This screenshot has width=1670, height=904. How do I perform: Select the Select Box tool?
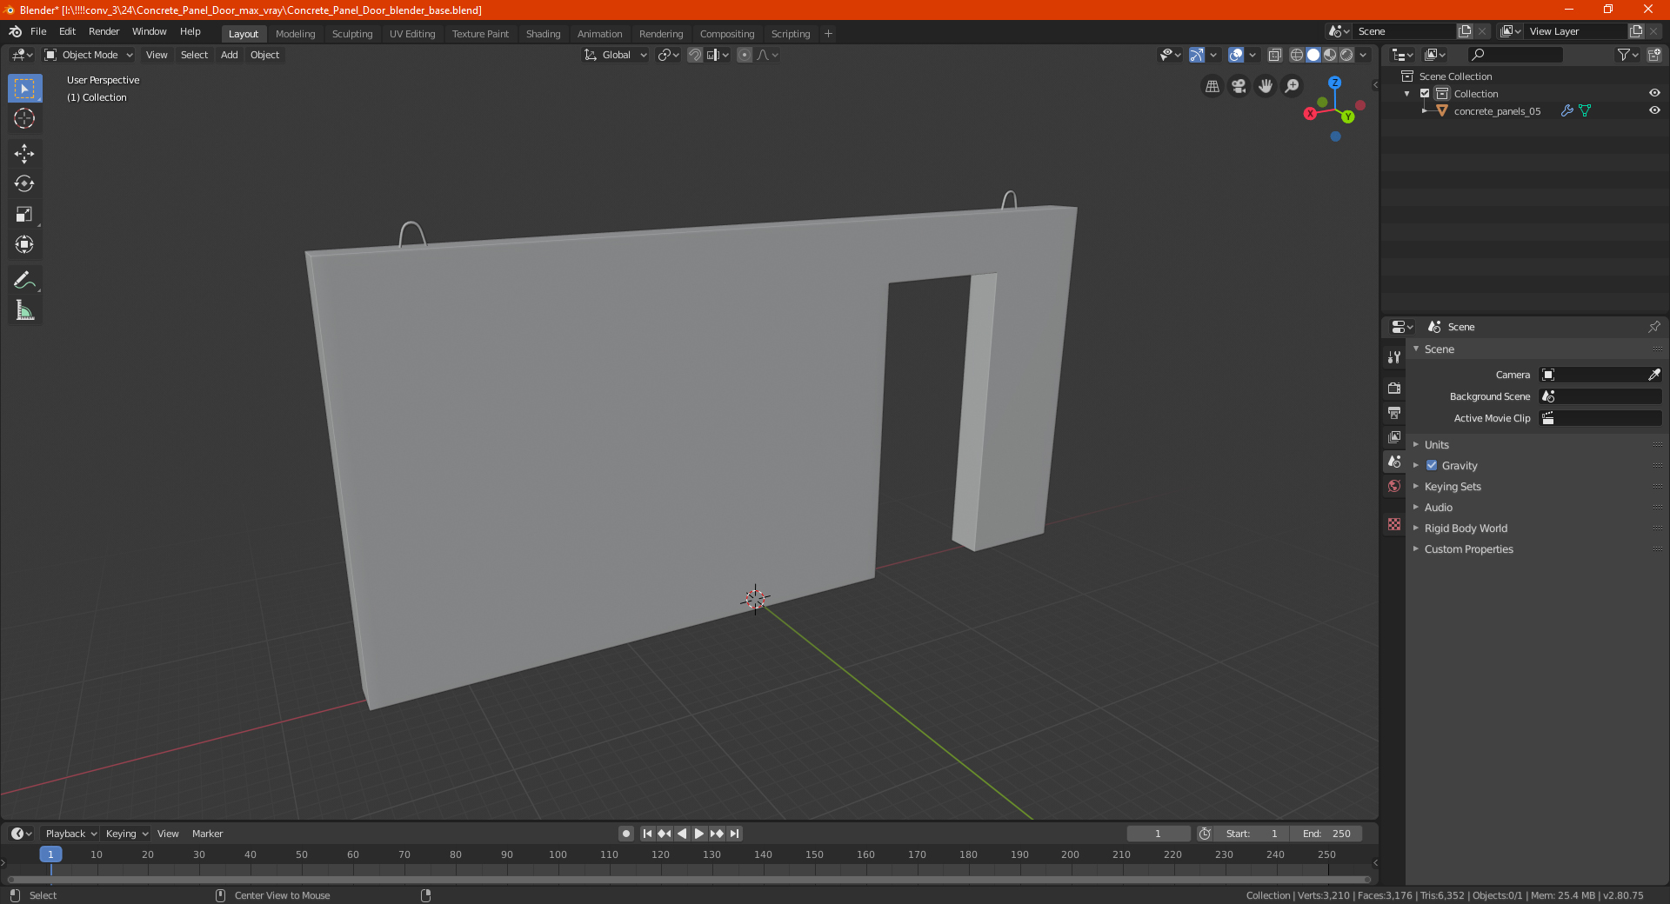tap(24, 89)
